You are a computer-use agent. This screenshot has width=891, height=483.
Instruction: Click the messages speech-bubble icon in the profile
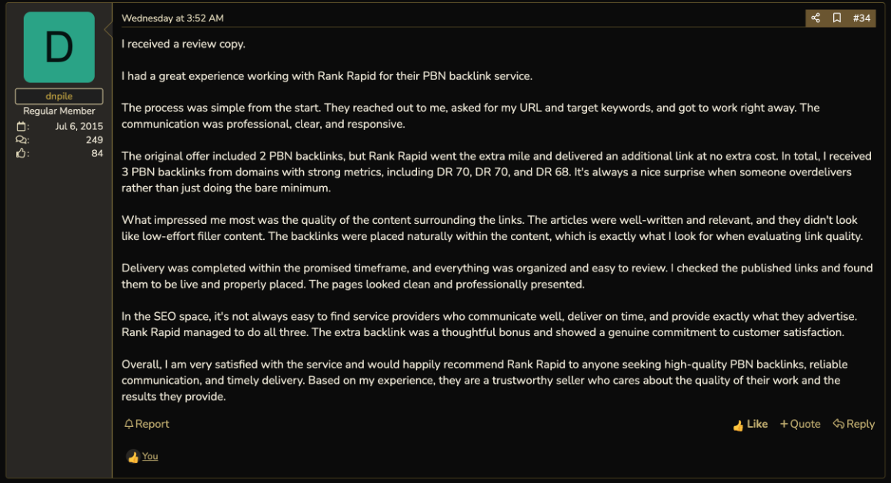21,140
